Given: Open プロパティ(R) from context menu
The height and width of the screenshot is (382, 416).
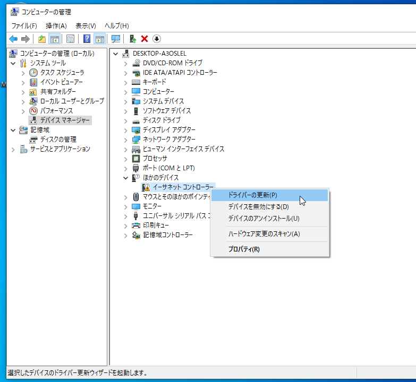Looking at the screenshot, I should 269,249.
